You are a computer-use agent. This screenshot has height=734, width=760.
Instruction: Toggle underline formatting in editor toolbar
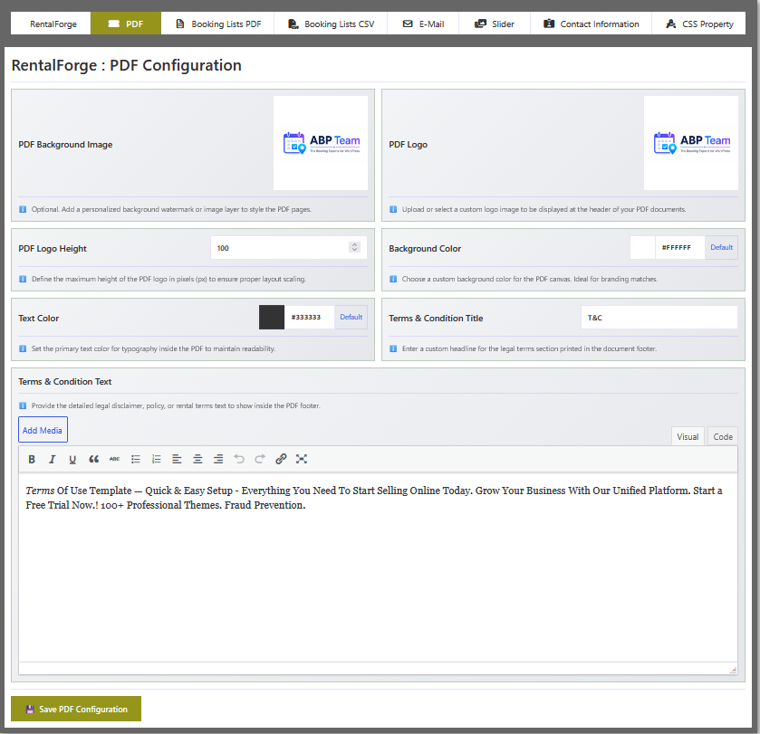(x=72, y=459)
